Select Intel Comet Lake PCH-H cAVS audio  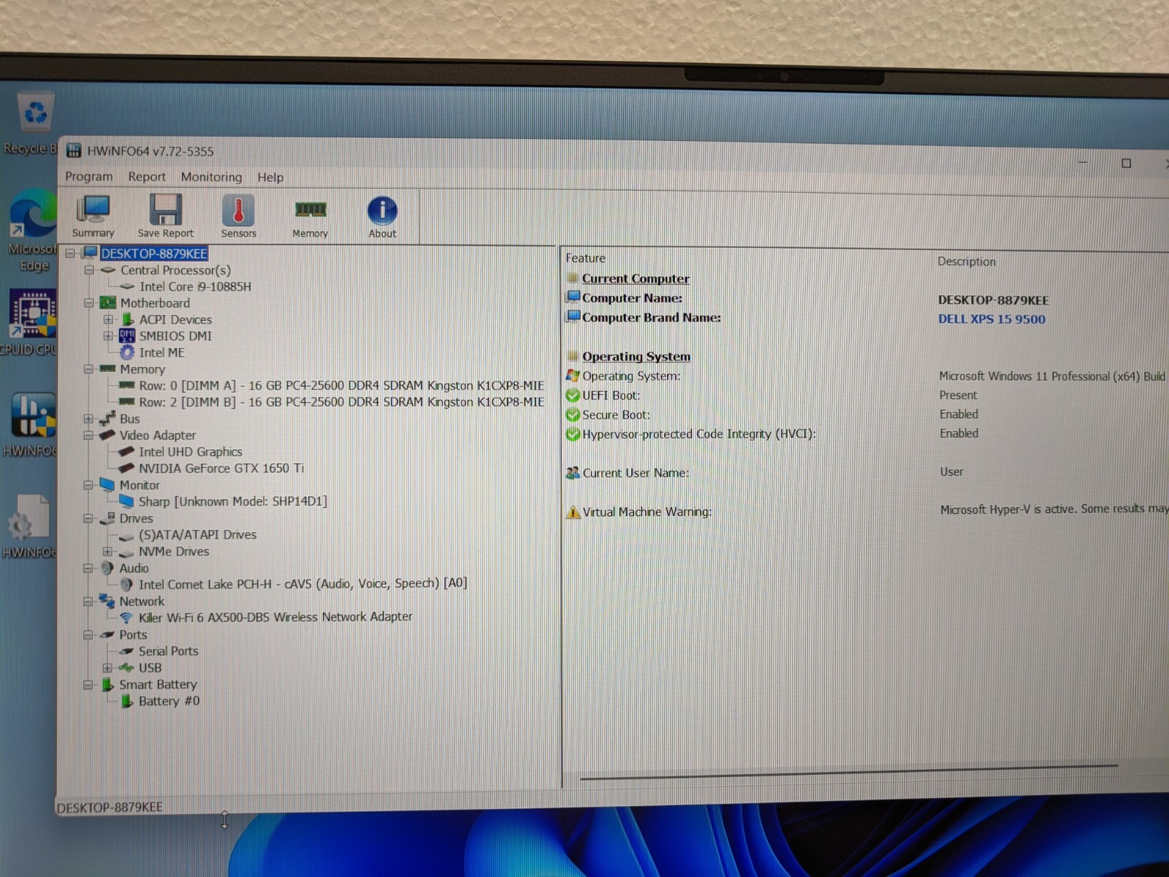coord(302,584)
